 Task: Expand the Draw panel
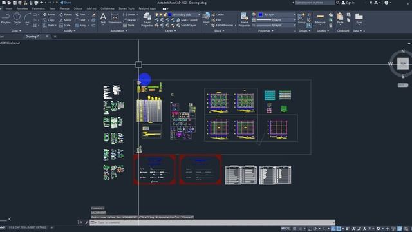16,31
